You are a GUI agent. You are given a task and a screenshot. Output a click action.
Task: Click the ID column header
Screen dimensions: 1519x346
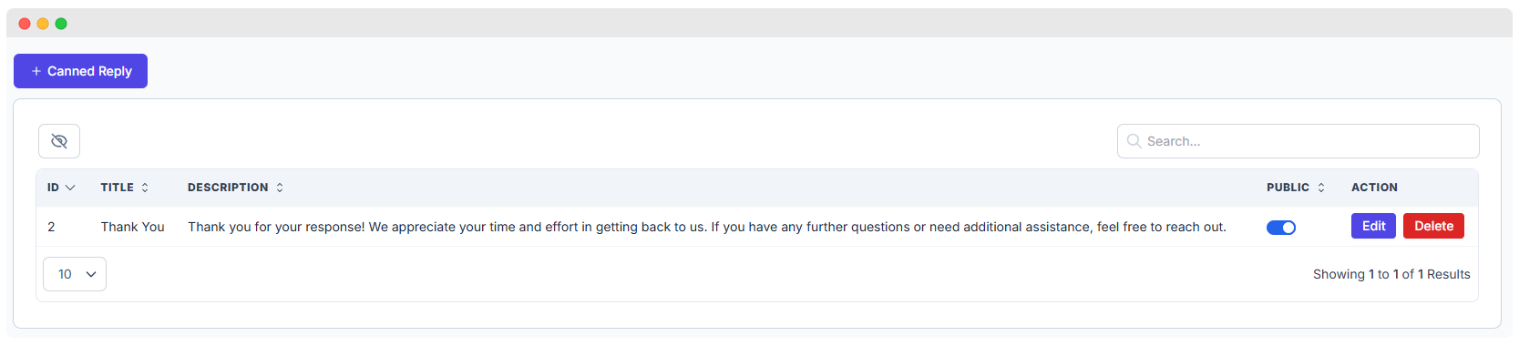54,188
